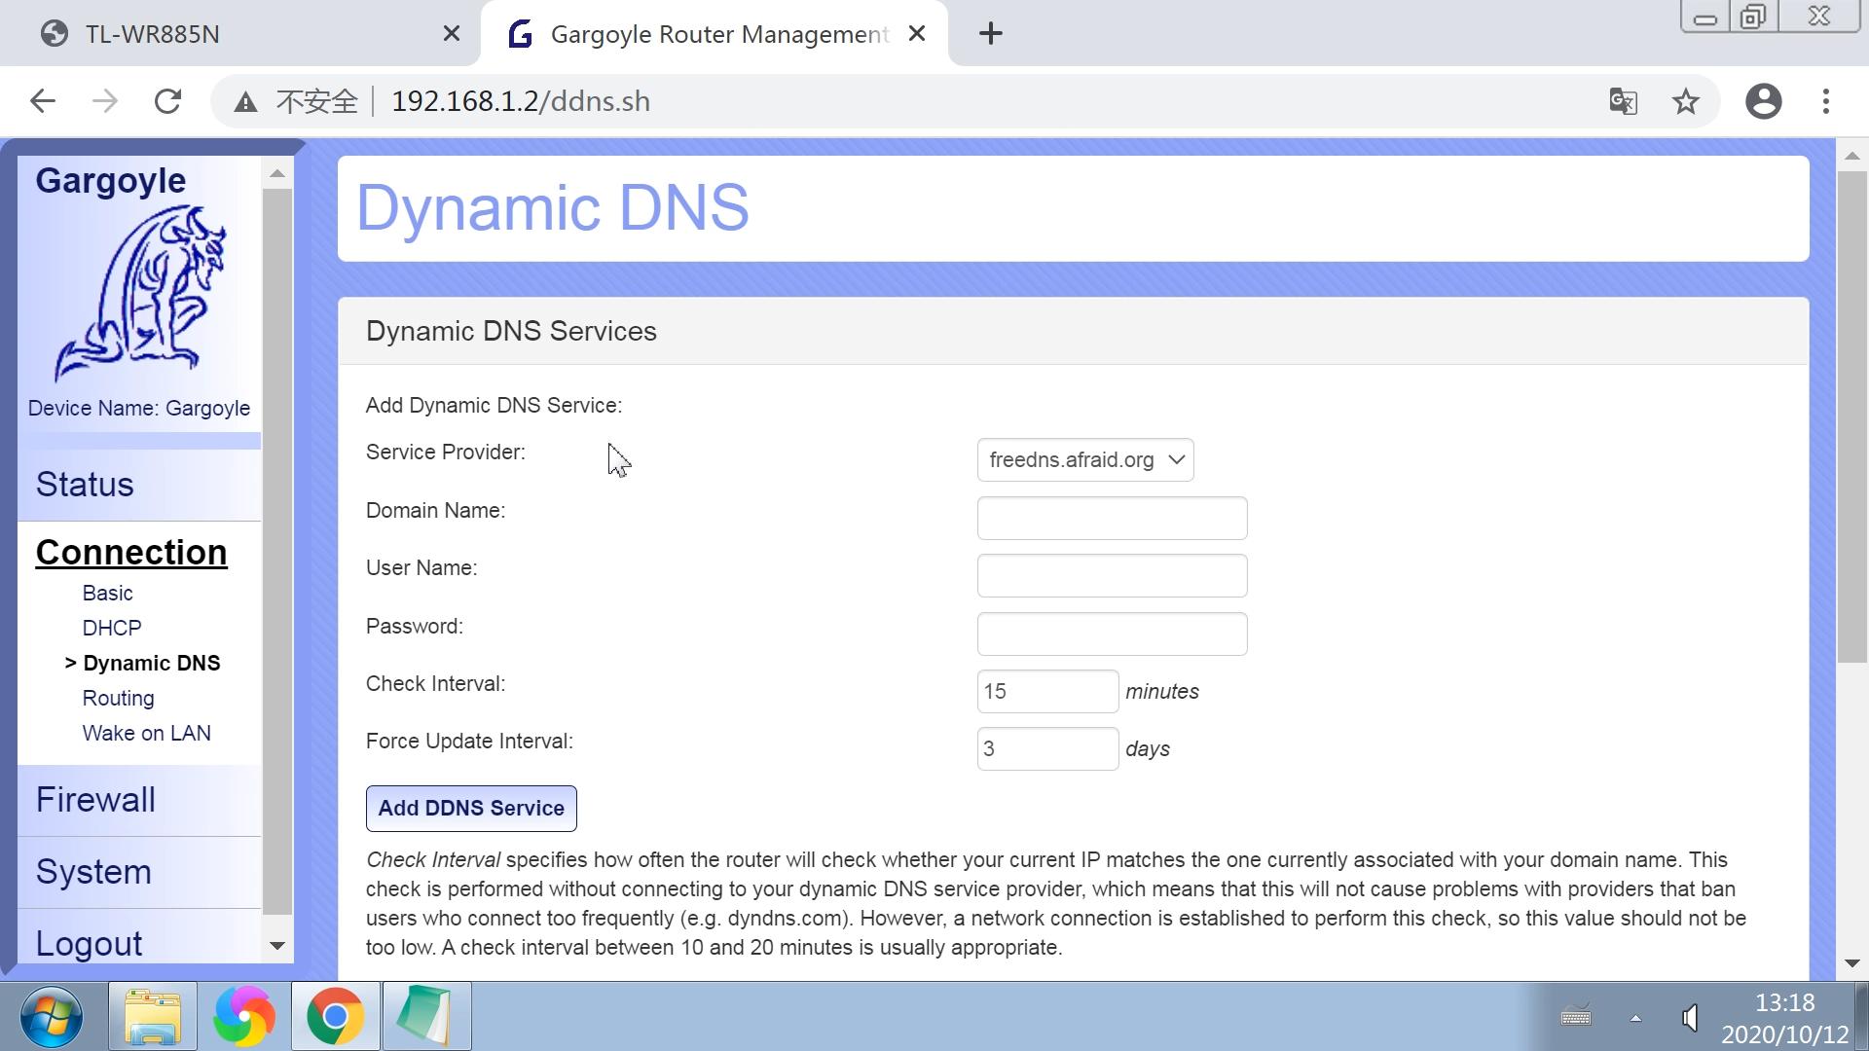1869x1051 pixels.
Task: Click the User Name input field
Action: 1112,575
